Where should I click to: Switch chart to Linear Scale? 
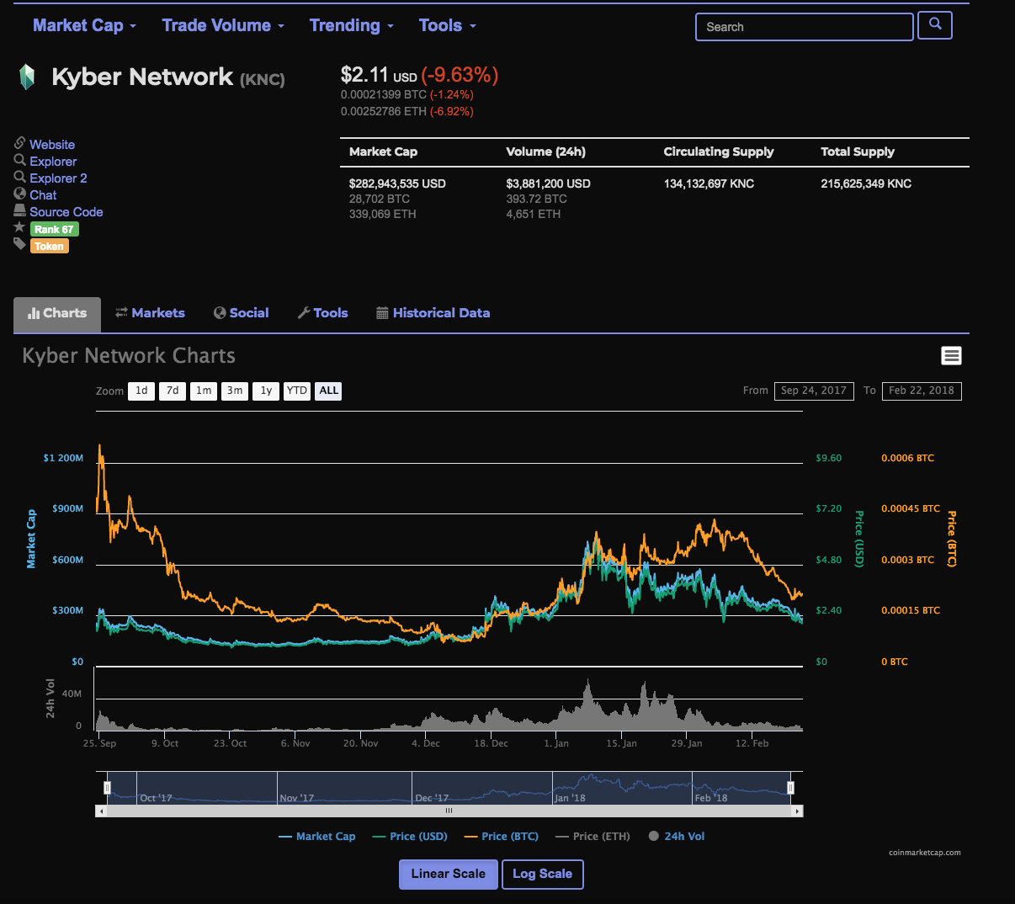click(449, 874)
